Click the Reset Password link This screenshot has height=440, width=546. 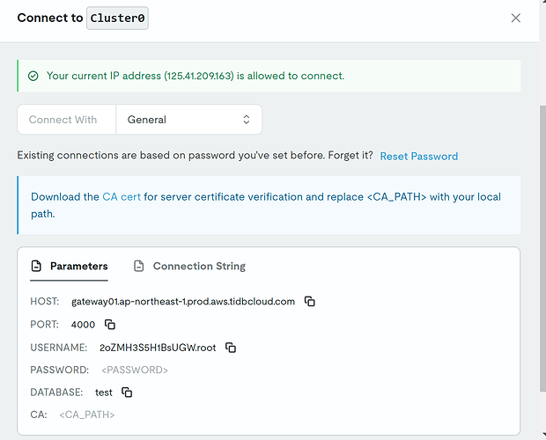point(418,157)
